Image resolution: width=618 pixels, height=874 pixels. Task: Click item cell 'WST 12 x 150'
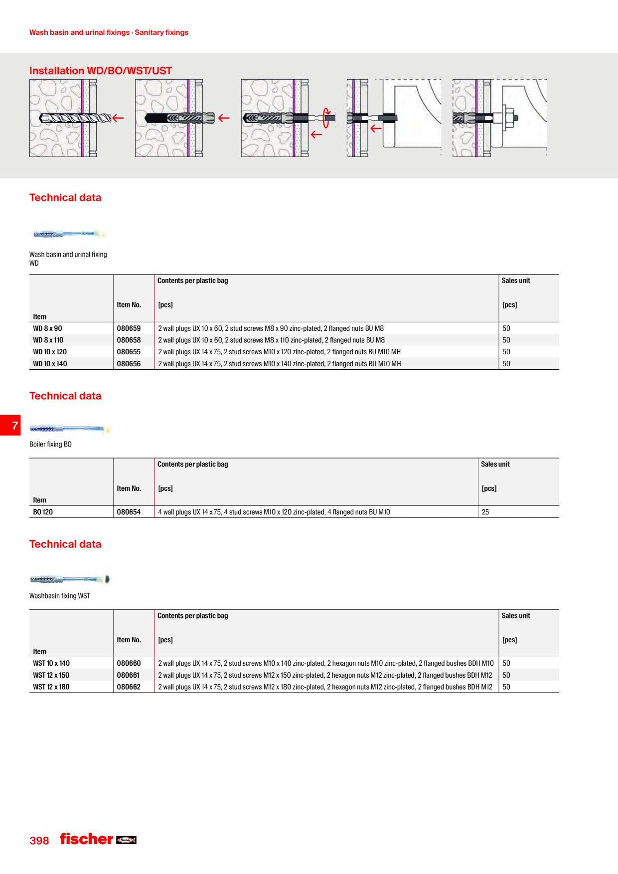[x=51, y=675]
